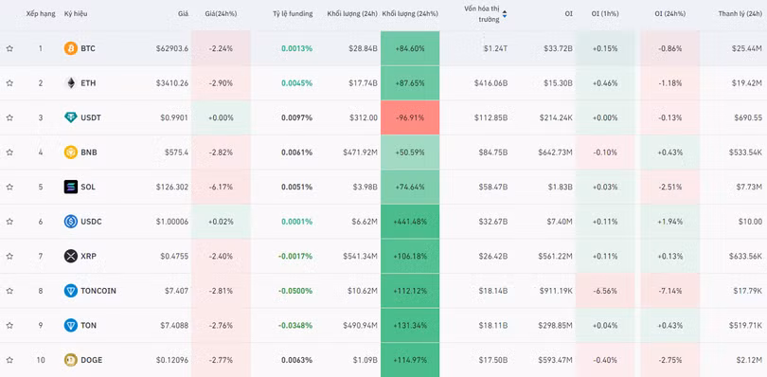Favorite ETH with its star
This screenshot has width=767, height=377.
click(x=9, y=83)
